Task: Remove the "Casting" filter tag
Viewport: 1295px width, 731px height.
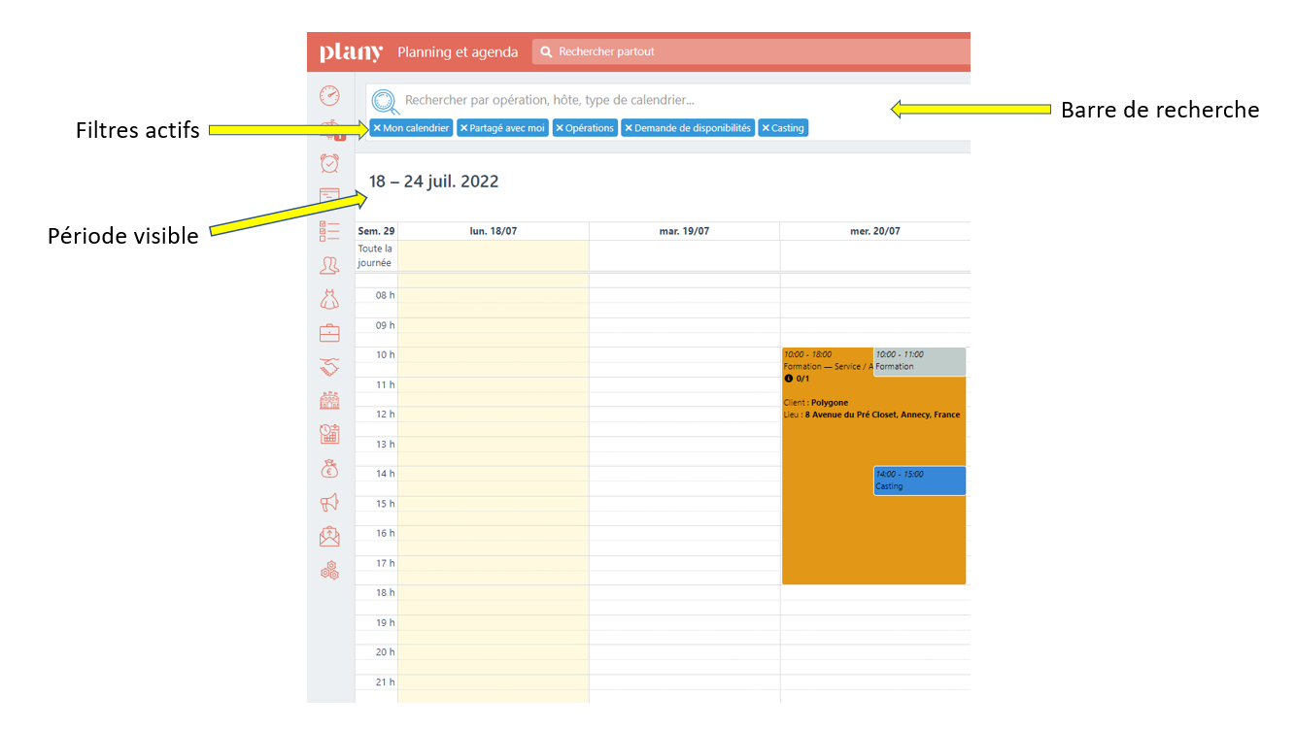Action: point(766,128)
